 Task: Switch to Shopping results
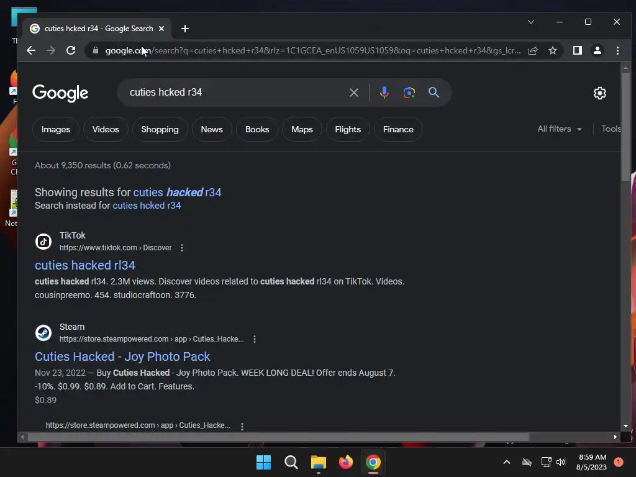(x=160, y=129)
